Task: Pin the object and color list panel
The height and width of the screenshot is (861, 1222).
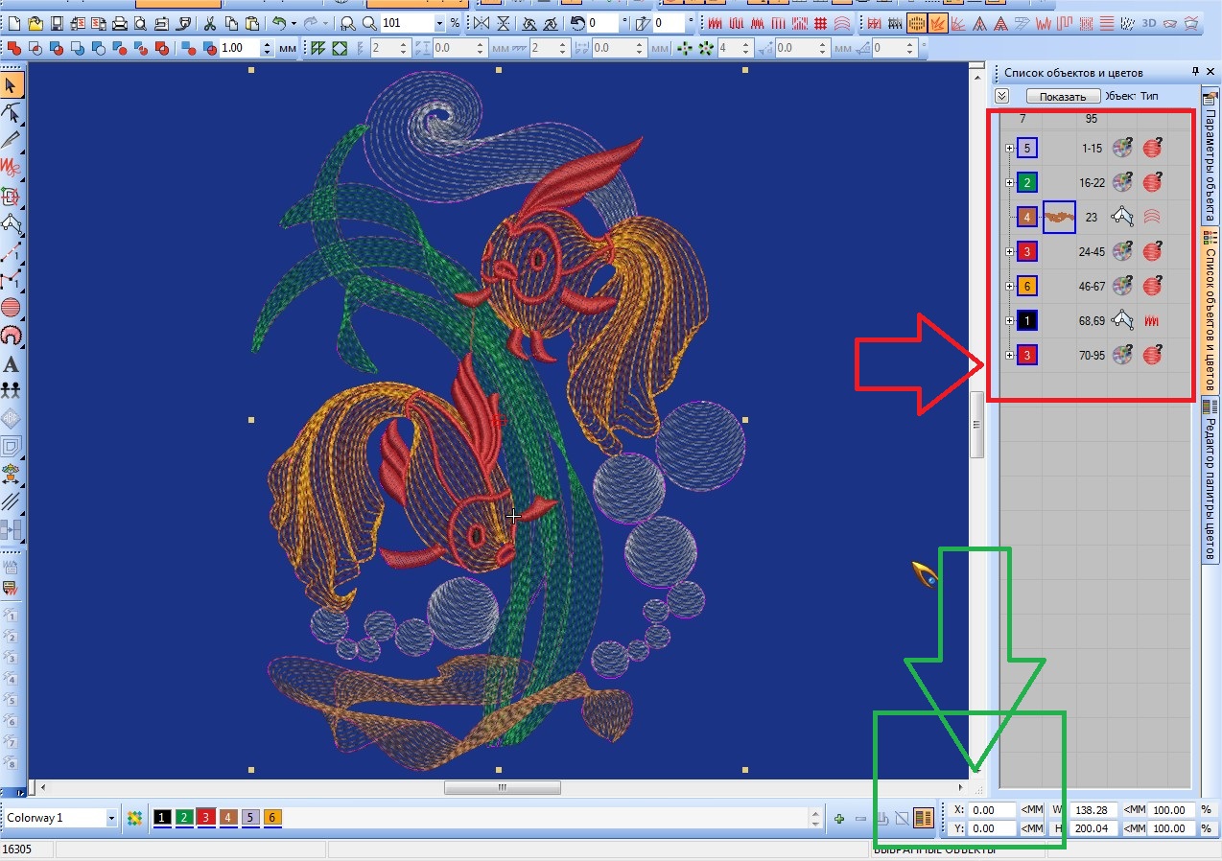Action: tap(1196, 72)
